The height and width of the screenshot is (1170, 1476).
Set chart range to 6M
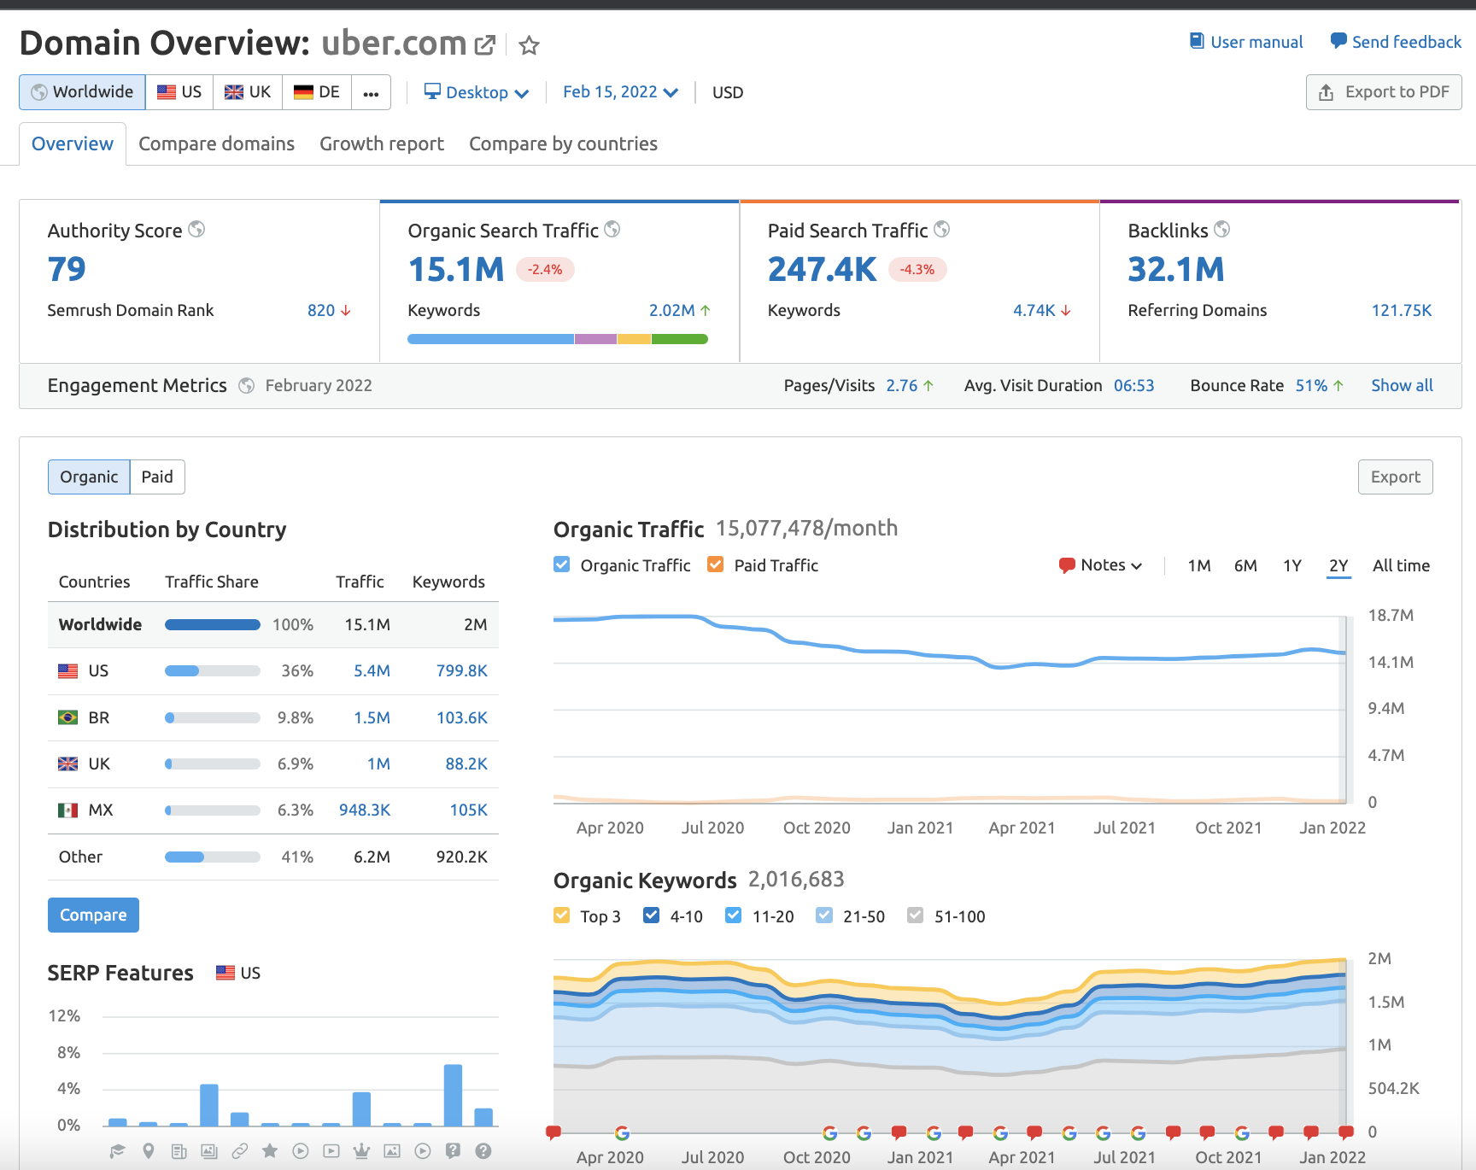1245,565
